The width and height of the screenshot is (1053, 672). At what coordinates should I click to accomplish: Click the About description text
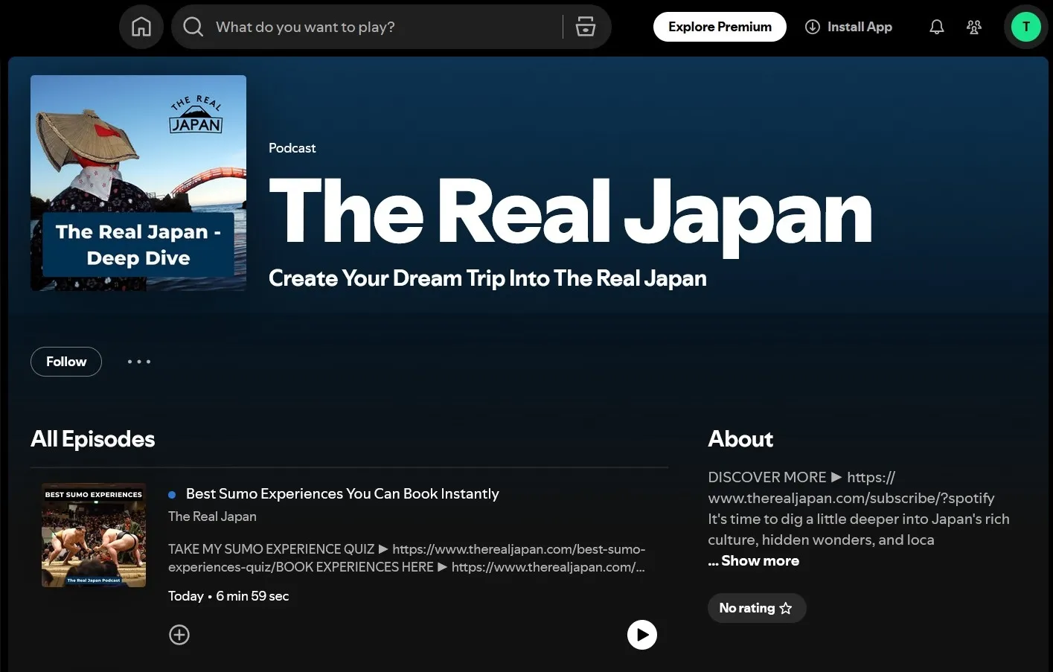click(859, 508)
